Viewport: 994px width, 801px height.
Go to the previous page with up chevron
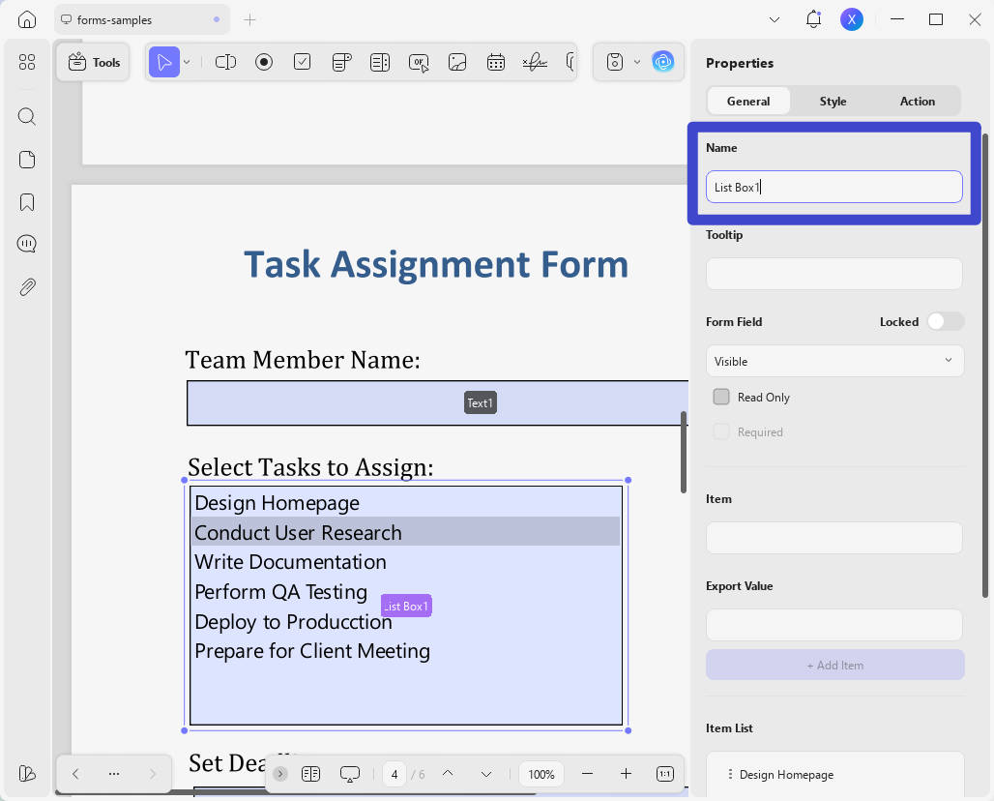pos(448,774)
